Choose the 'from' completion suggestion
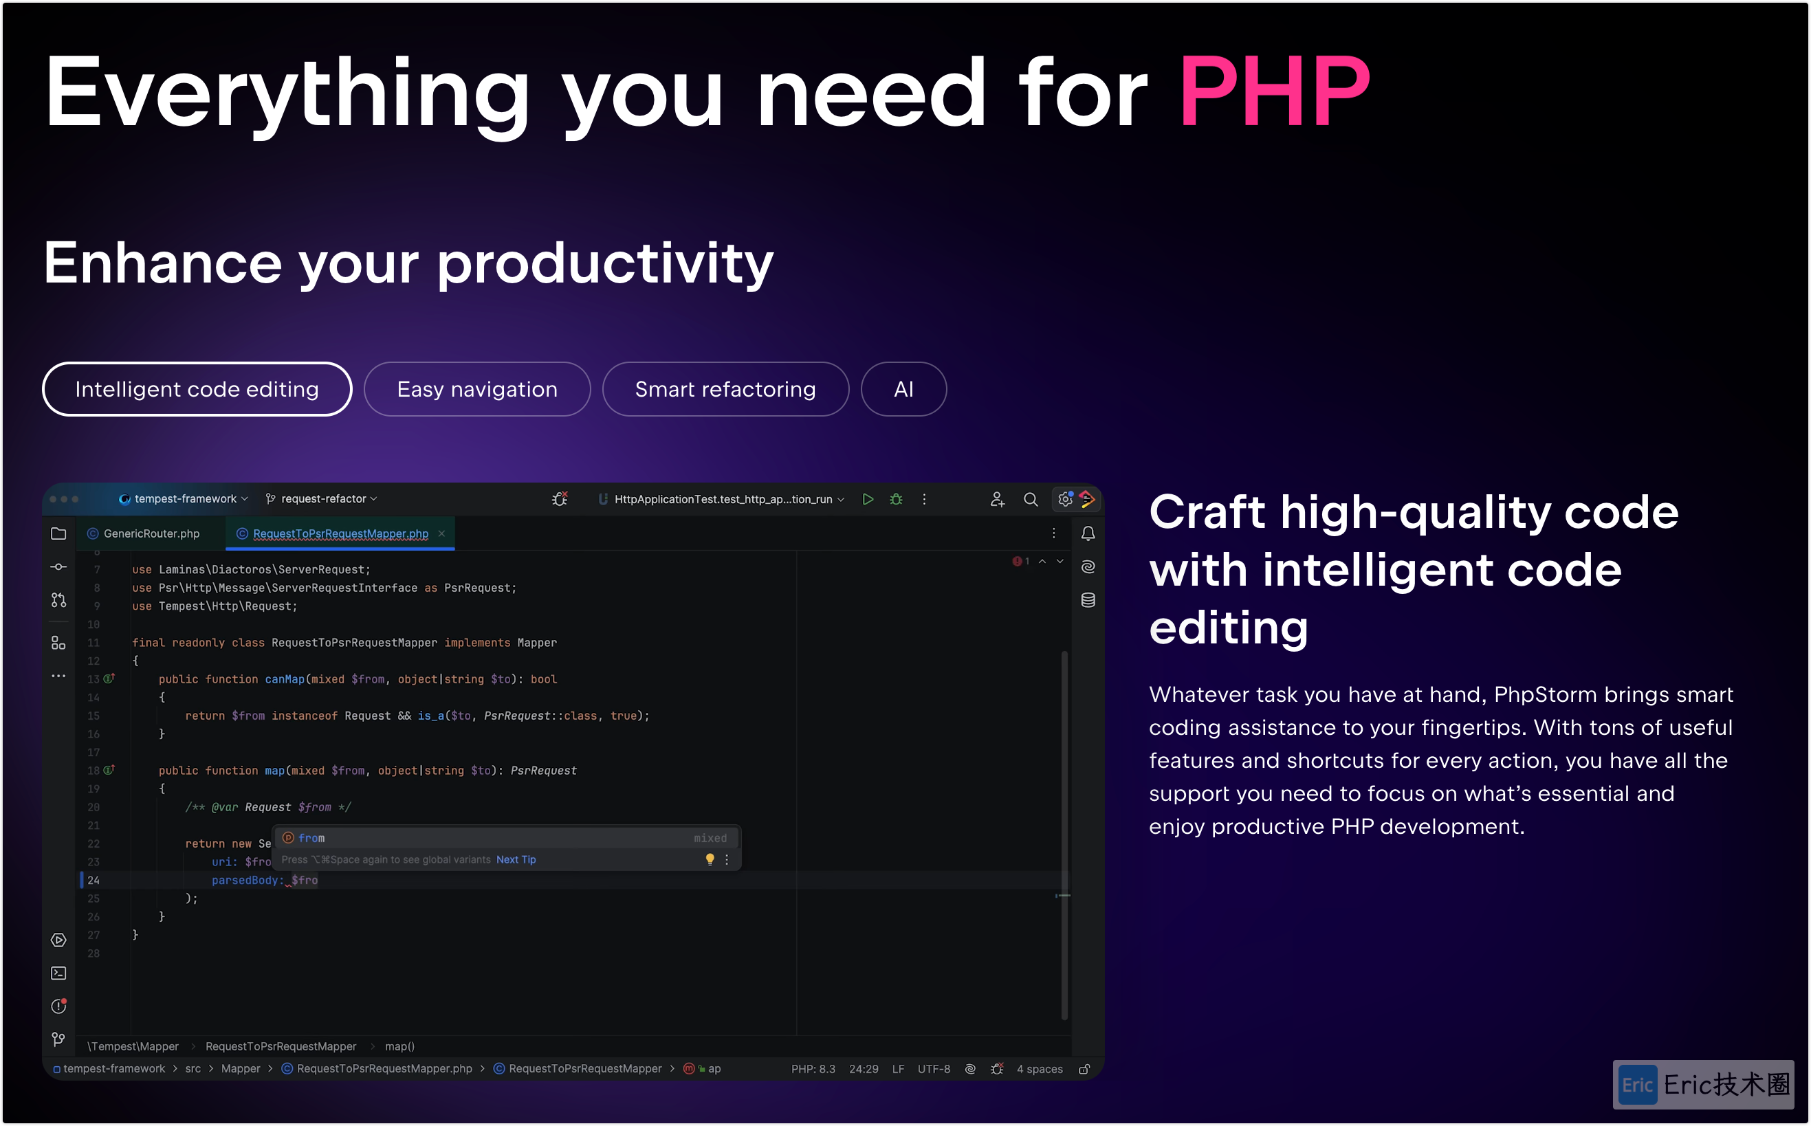 [506, 838]
